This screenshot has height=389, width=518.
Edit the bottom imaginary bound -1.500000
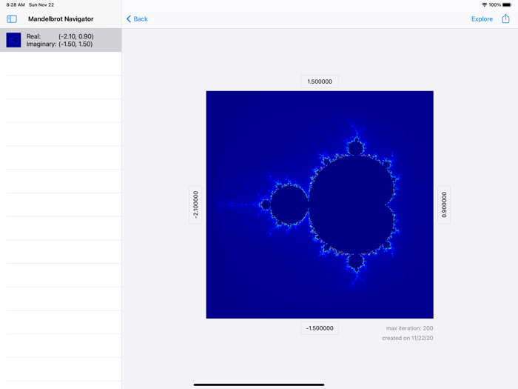pos(320,328)
